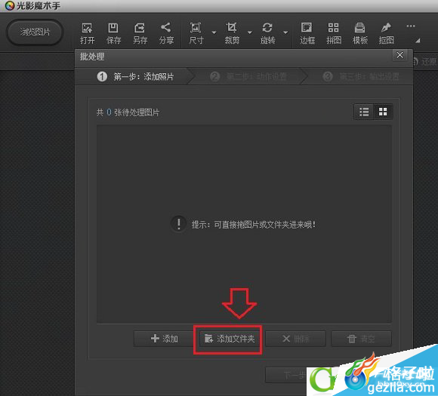Open the more tools ellipsis menu
438x396 pixels.
tap(411, 26)
